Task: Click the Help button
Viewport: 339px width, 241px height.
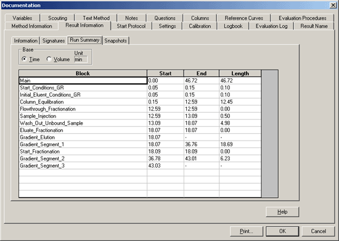Action: [x=282, y=212]
